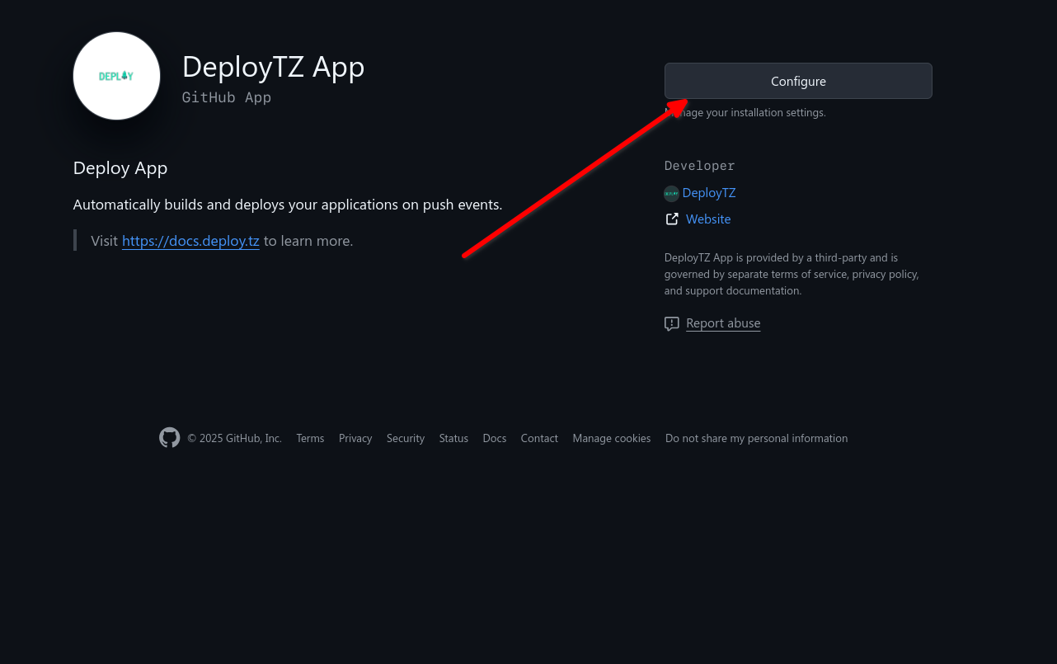Check GitHub Status via the footer link
Viewport: 1057px width, 664px height.
(453, 438)
